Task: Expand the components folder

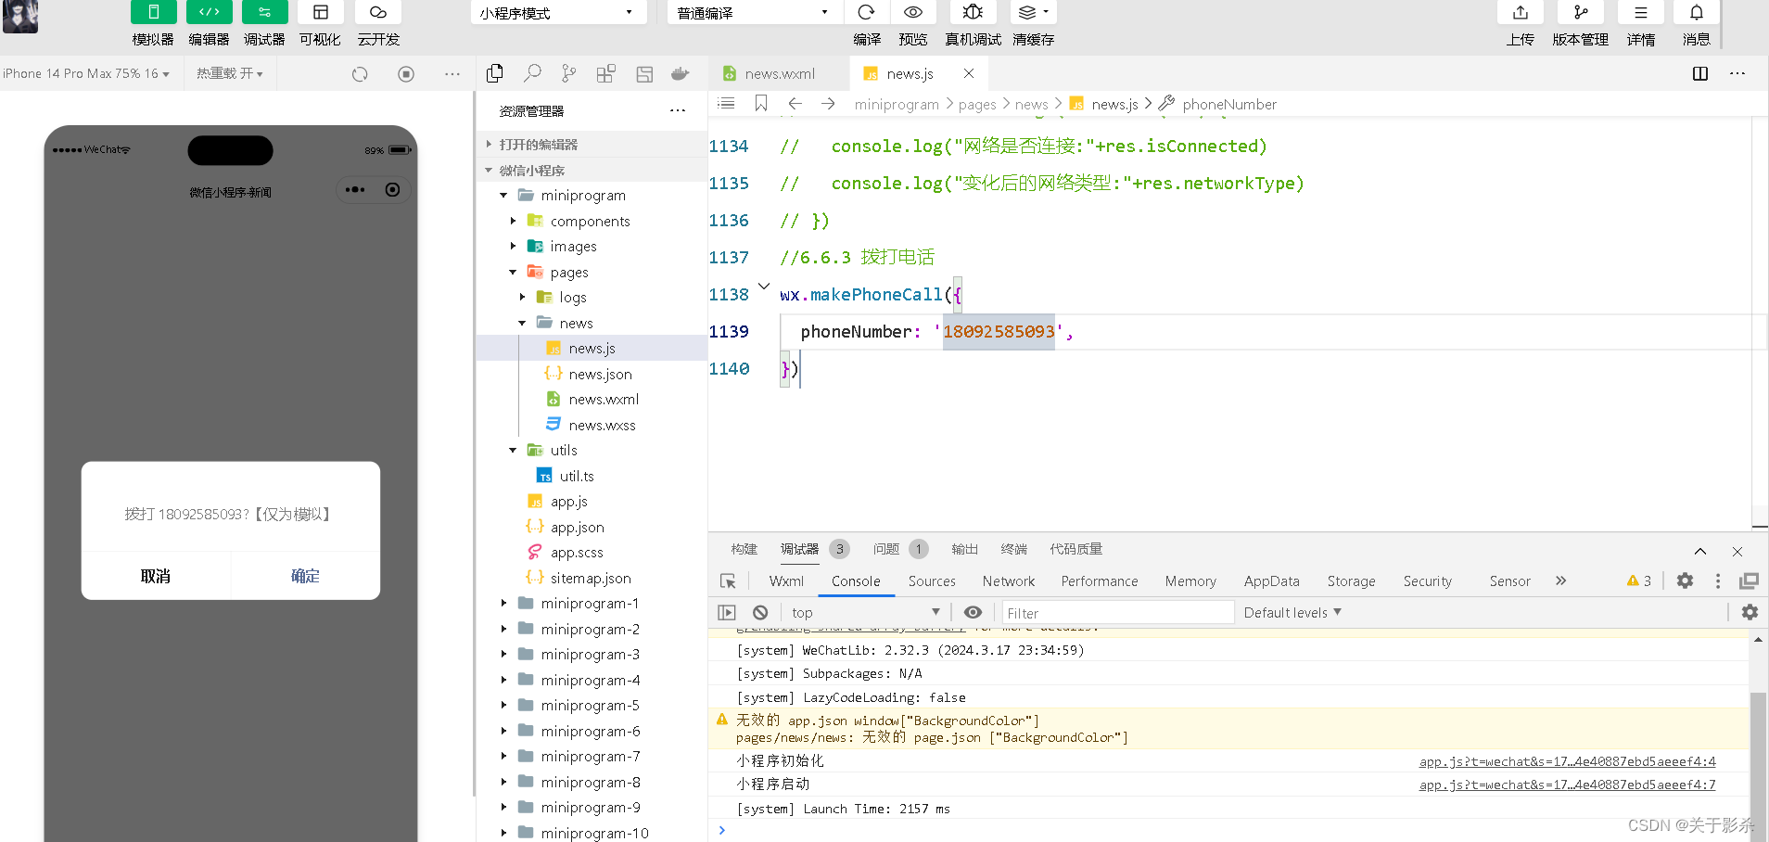Action: click(x=513, y=221)
